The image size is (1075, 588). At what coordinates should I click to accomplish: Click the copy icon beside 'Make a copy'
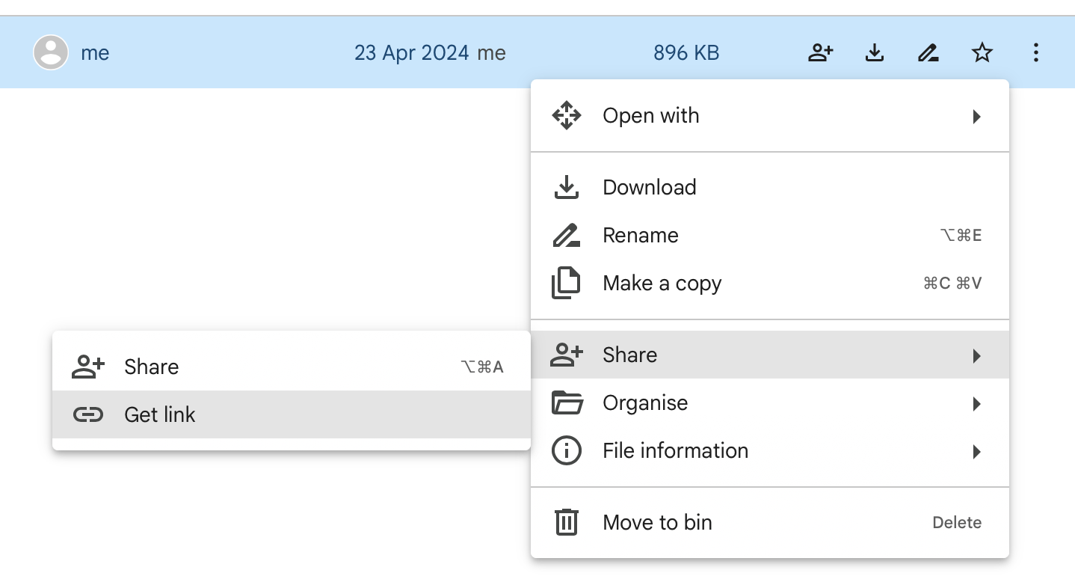click(x=566, y=284)
